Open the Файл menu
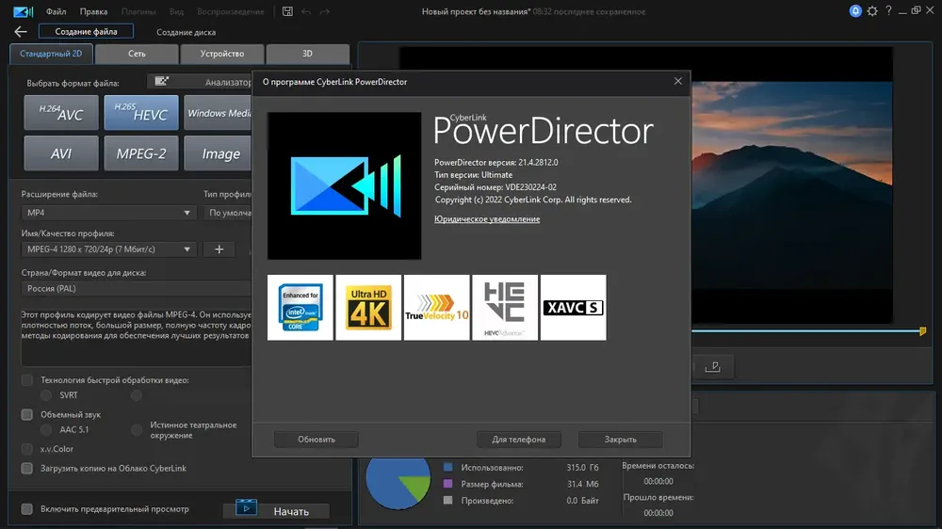The image size is (942, 529). (56, 11)
